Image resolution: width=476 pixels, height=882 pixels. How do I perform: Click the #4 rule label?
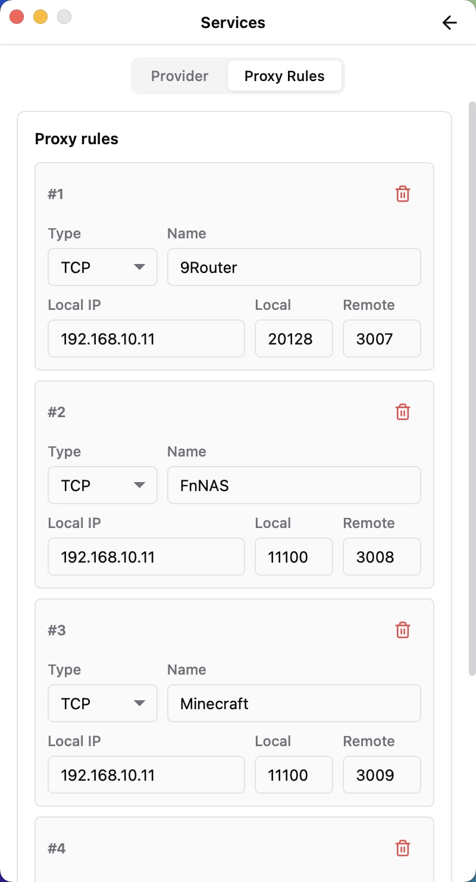click(x=57, y=848)
